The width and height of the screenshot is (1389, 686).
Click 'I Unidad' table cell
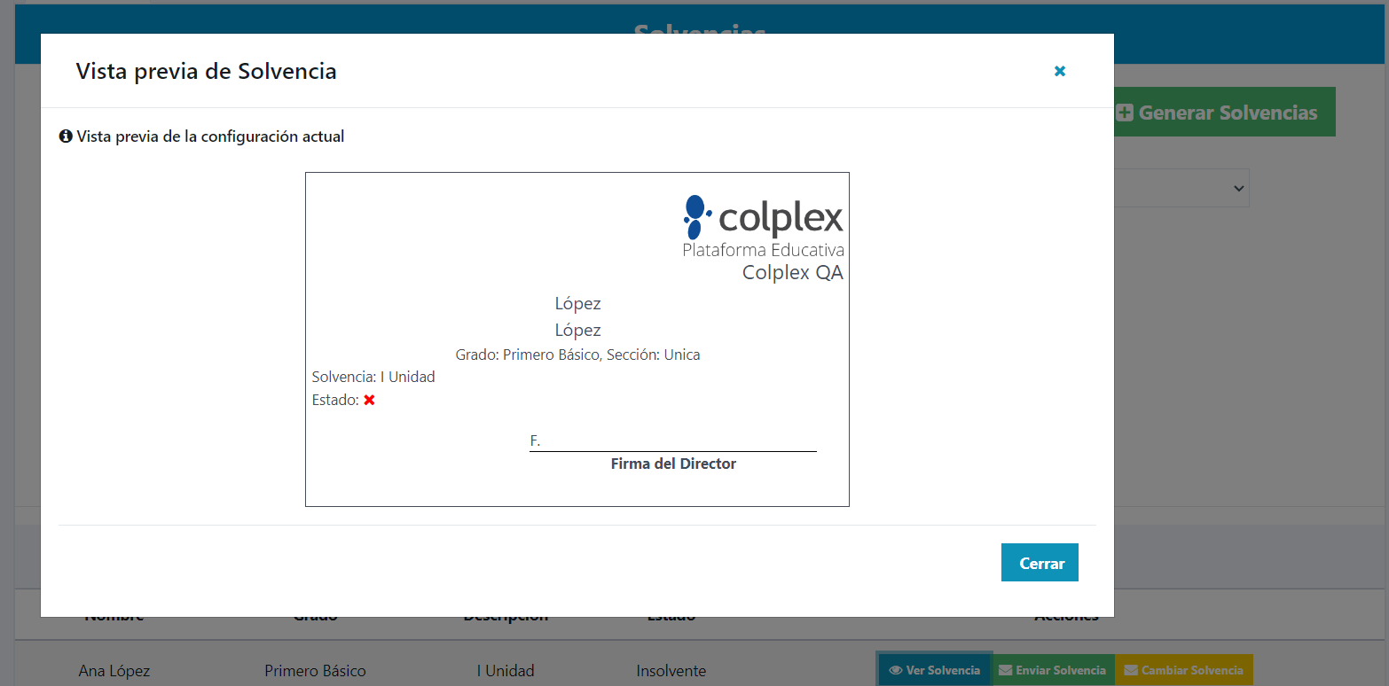tap(506, 671)
